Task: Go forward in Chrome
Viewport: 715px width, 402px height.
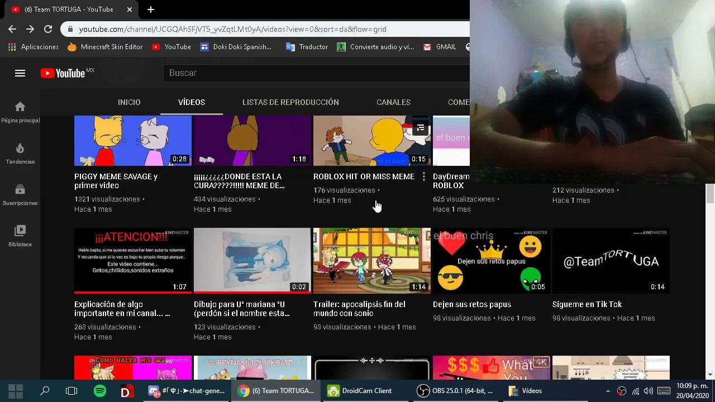Action: 30,29
